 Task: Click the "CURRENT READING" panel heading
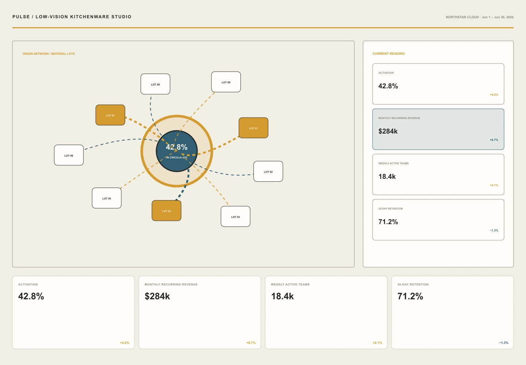pos(389,54)
